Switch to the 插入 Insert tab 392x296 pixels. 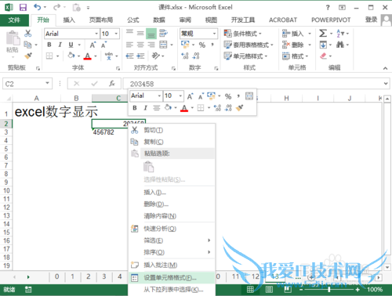point(69,20)
